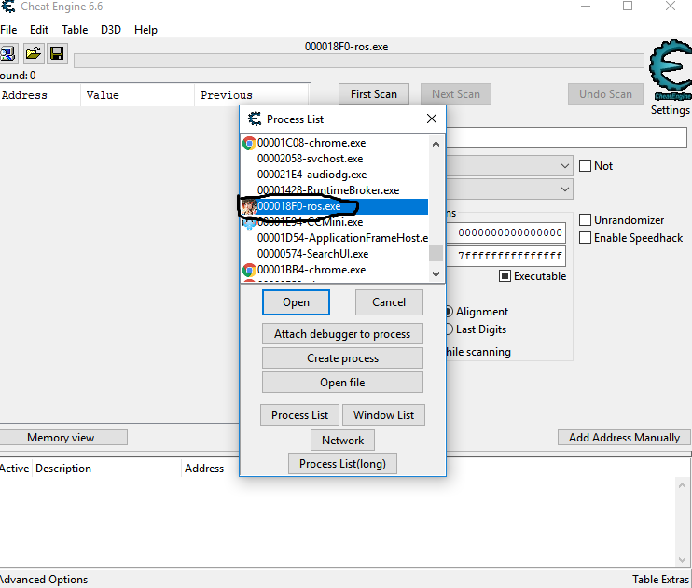Click the start address field 0000000000000000
692x588 pixels.
coord(506,232)
